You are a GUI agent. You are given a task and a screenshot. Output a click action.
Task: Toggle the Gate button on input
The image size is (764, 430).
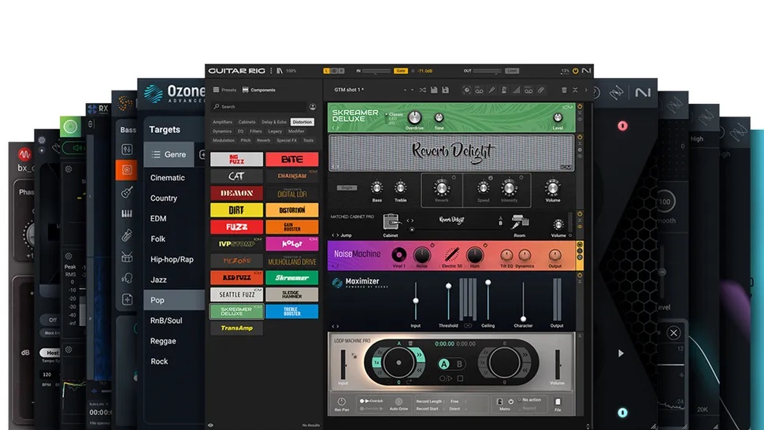[x=401, y=71]
